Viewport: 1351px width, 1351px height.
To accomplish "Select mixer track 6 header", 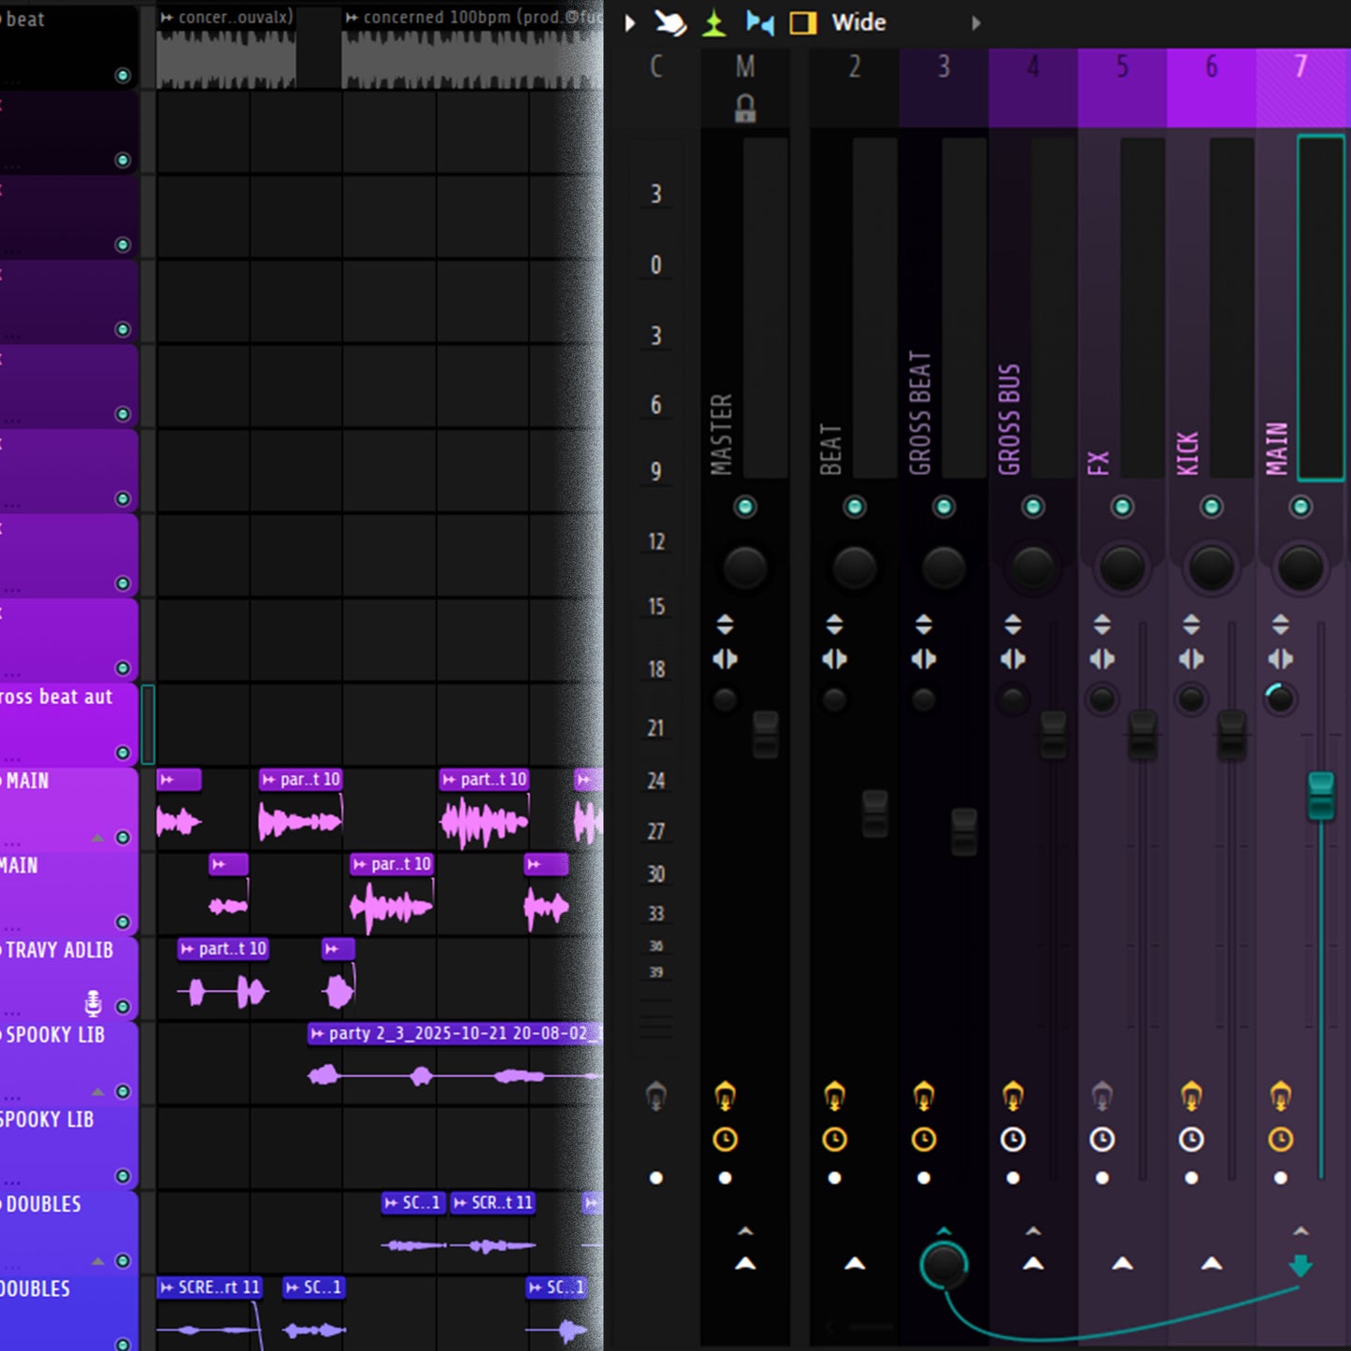I will [1212, 87].
